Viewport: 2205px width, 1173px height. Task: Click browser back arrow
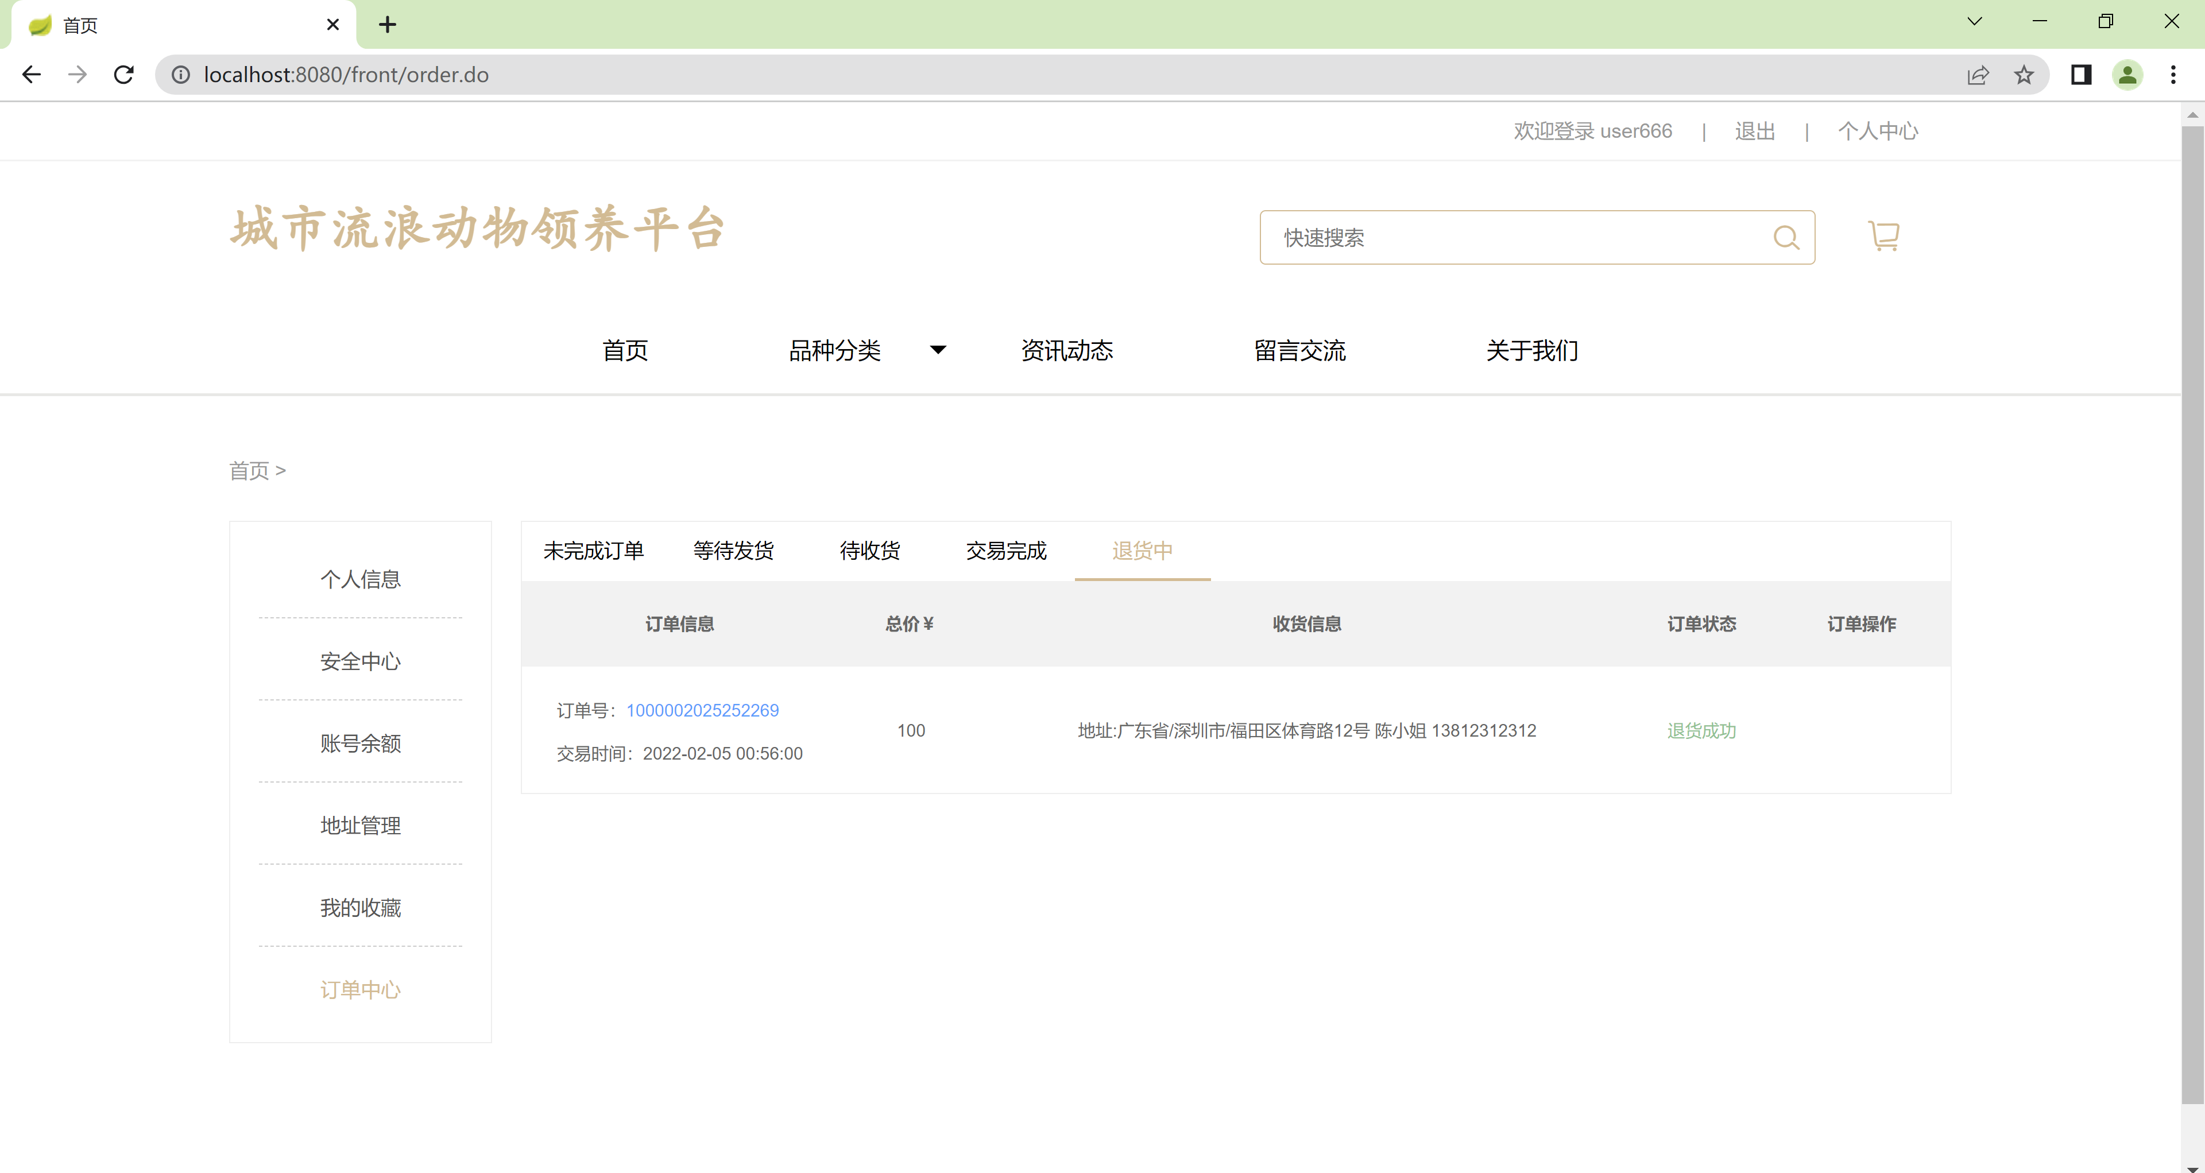point(32,75)
